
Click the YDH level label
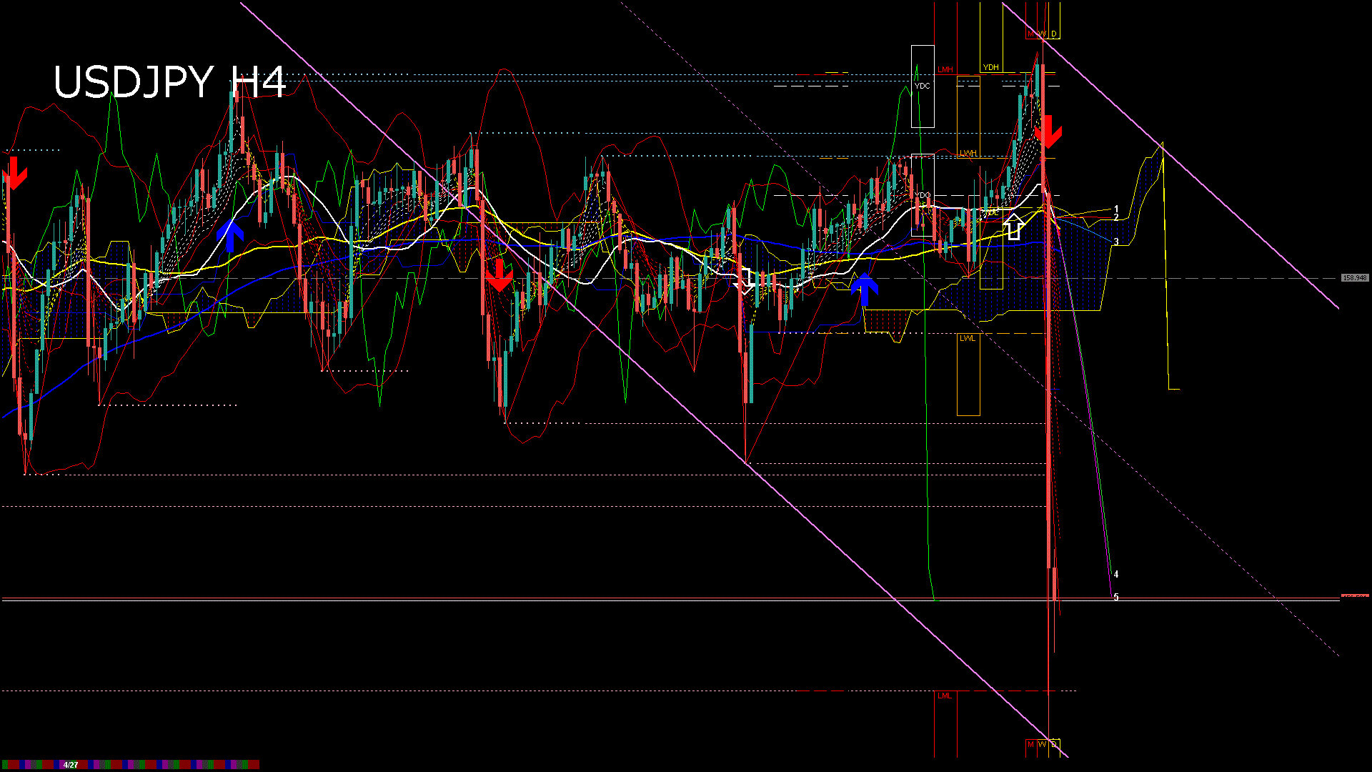coord(990,68)
